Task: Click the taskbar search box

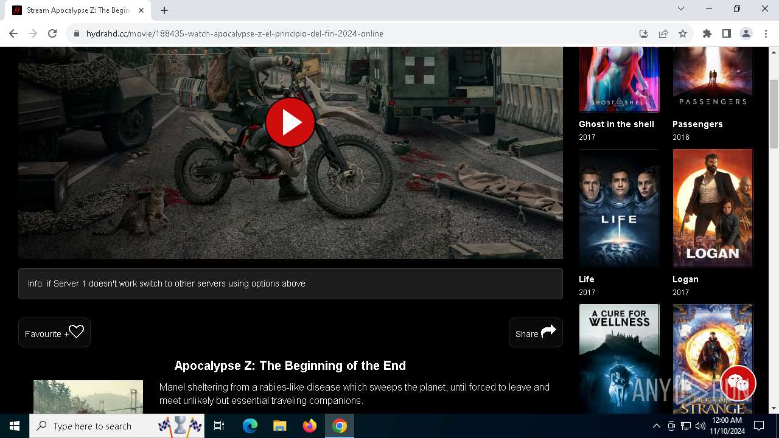Action: tap(117, 426)
